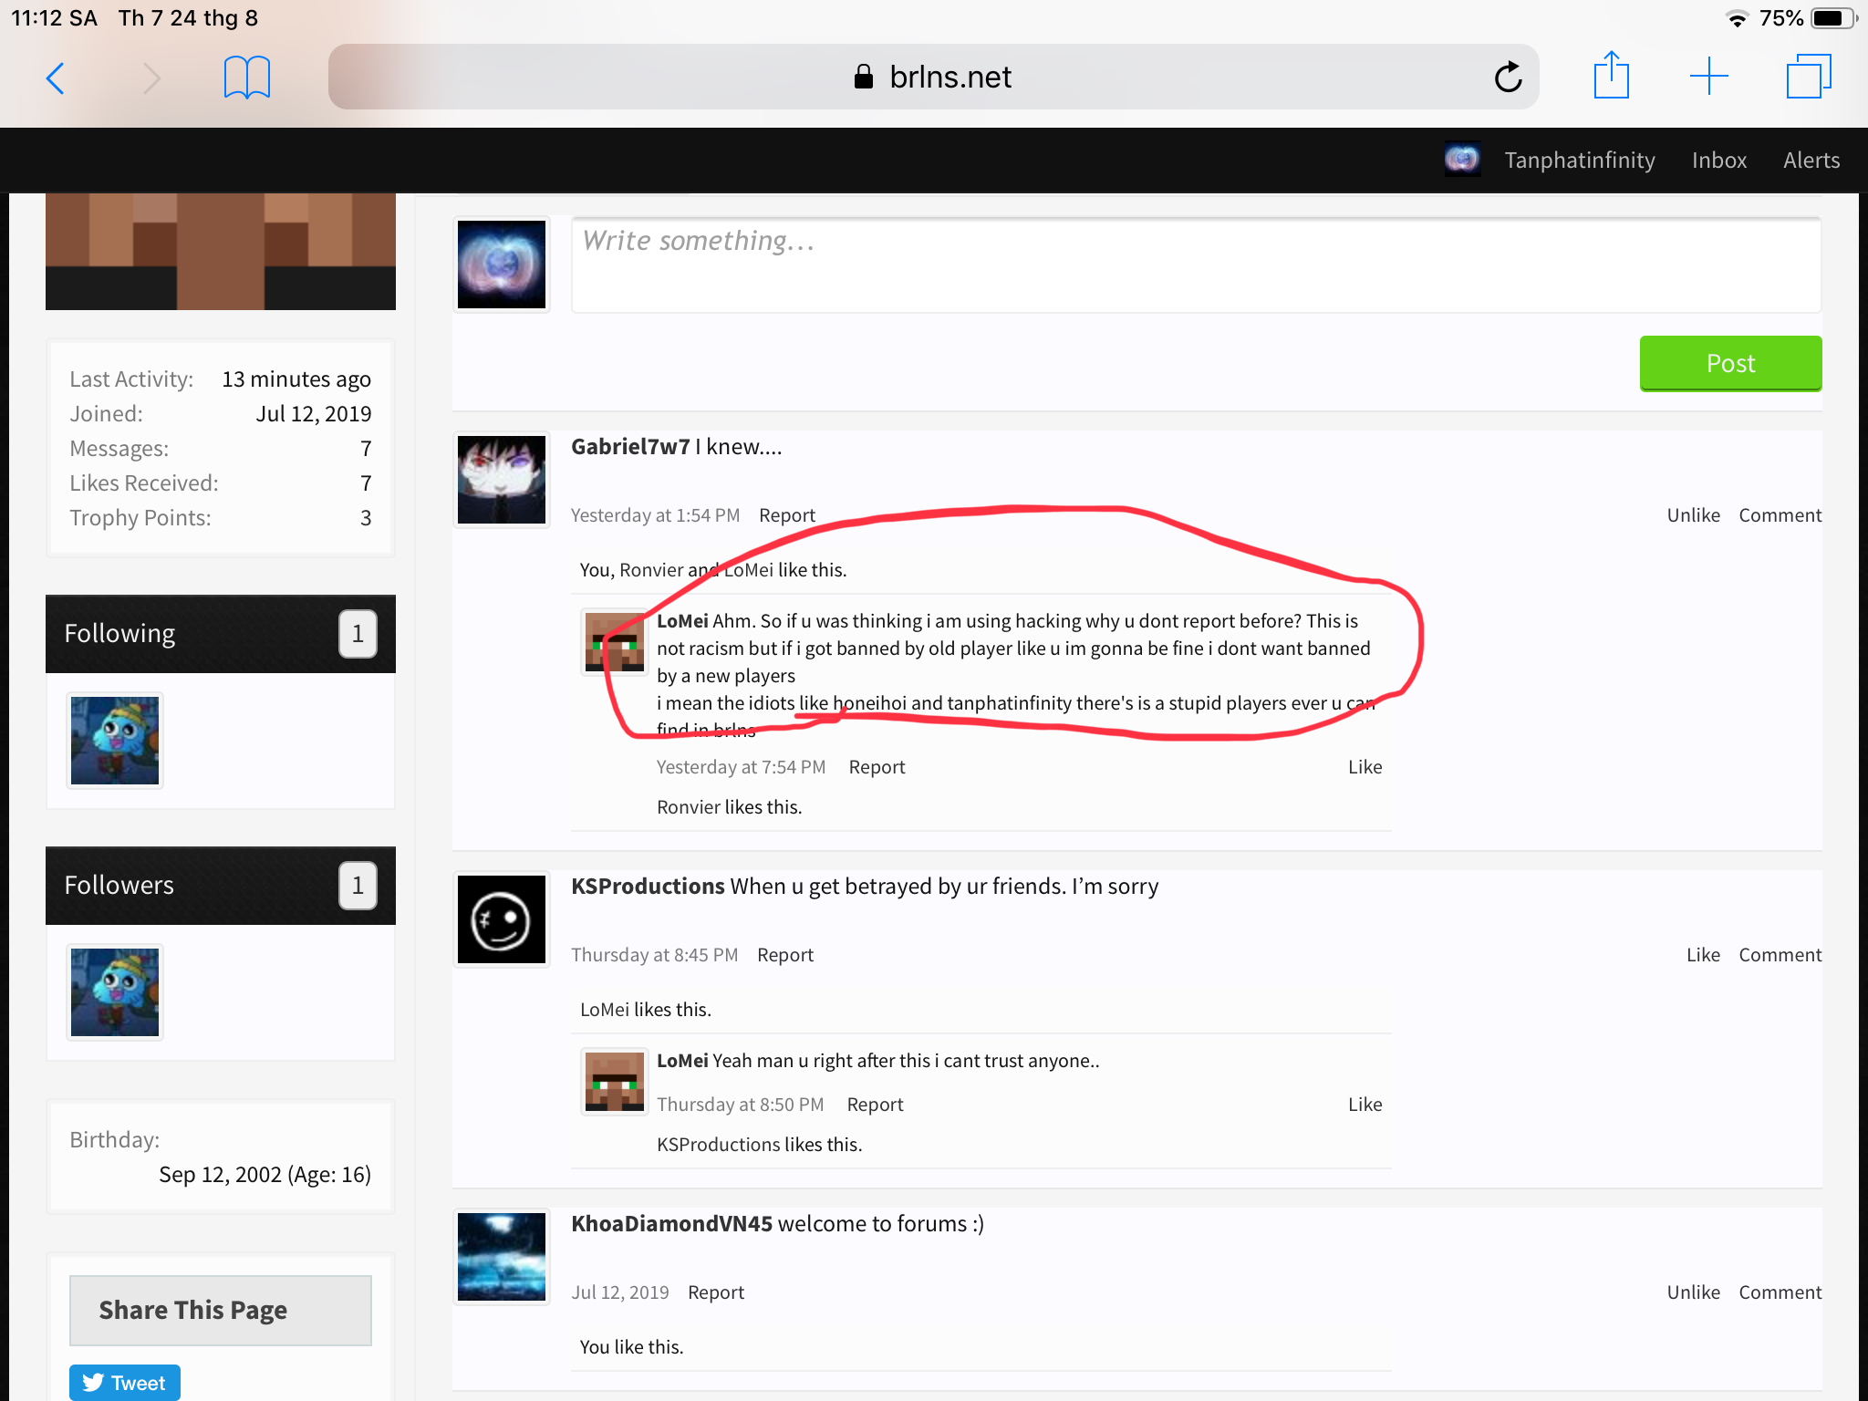1868x1401 pixels.
Task: Open the Alerts menu
Action: click(x=1811, y=161)
